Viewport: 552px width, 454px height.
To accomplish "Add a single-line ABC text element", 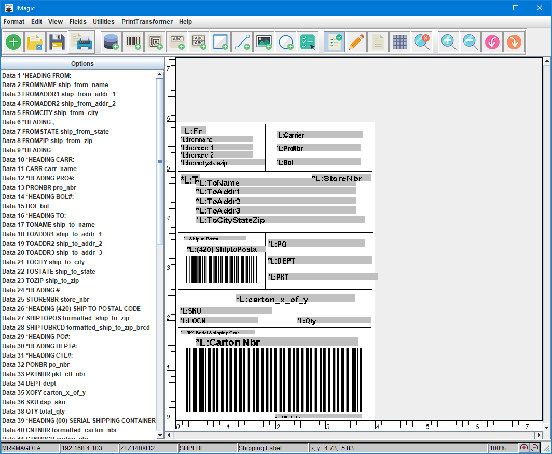I will point(177,42).
